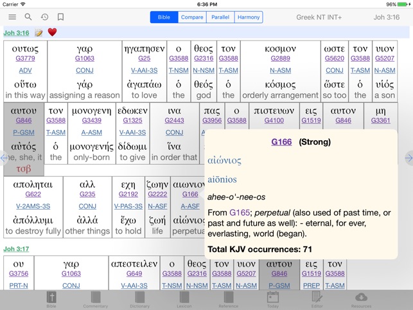This screenshot has width=413, height=310.
Task: Follow the G165 link in the popup
Action: tap(240, 213)
